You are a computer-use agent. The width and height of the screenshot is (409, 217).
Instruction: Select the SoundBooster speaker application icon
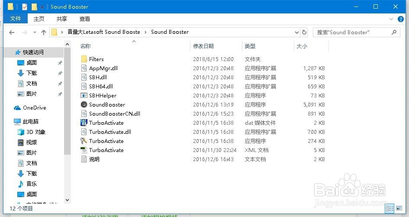pos(84,104)
